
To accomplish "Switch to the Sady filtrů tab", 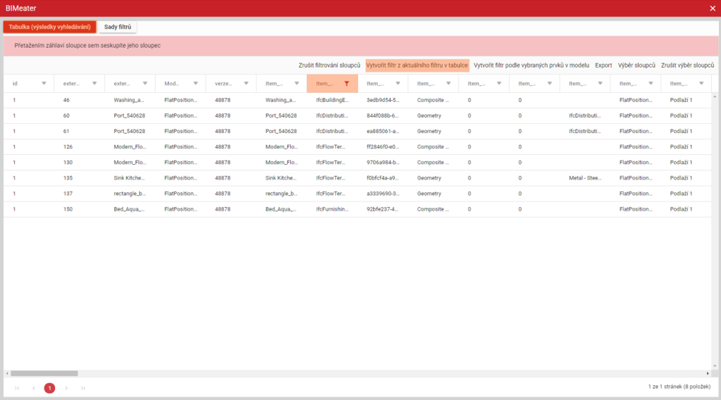I will [118, 27].
